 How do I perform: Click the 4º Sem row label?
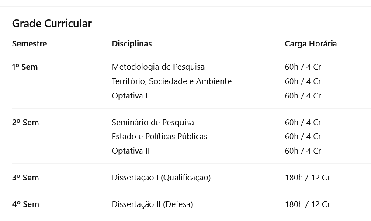[x=25, y=204]
